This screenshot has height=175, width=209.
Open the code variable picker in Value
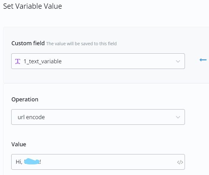click(x=180, y=162)
